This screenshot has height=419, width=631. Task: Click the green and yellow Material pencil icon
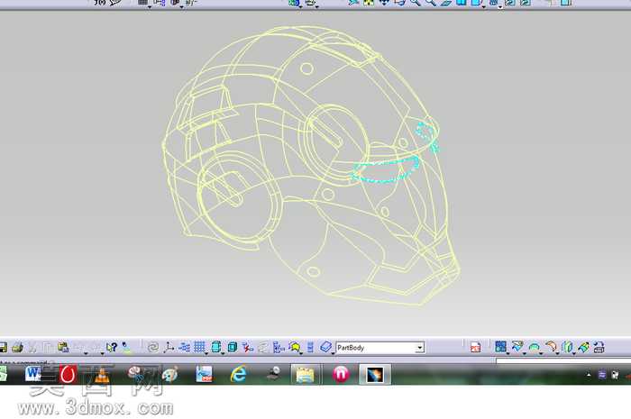point(583,347)
